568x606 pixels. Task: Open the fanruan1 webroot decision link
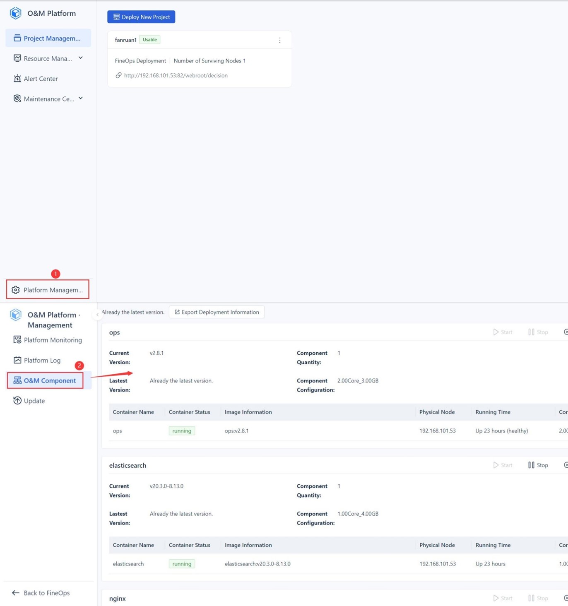(176, 75)
